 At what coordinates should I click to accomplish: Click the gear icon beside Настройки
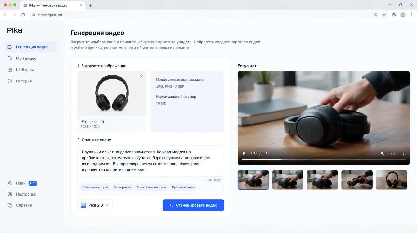(x=10, y=194)
